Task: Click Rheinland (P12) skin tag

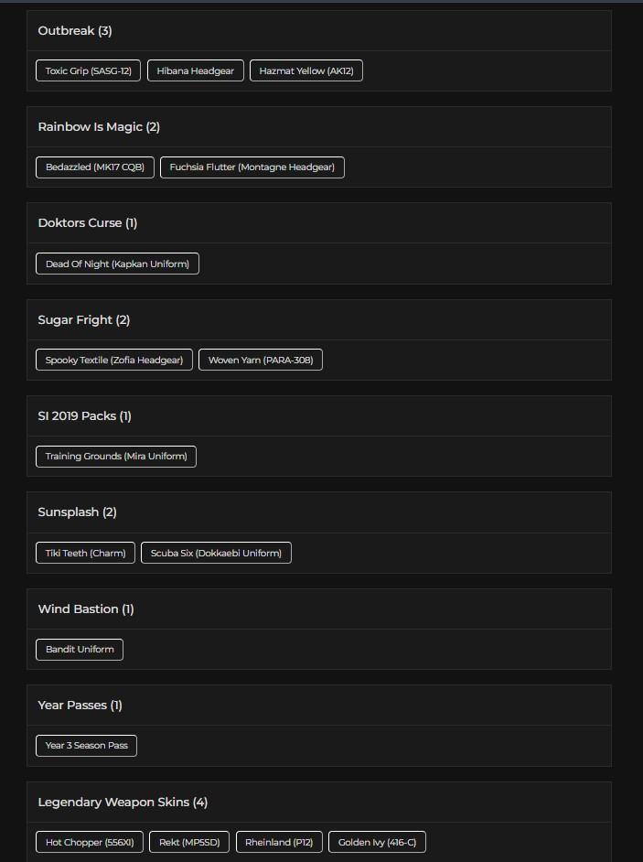Action: tap(279, 842)
